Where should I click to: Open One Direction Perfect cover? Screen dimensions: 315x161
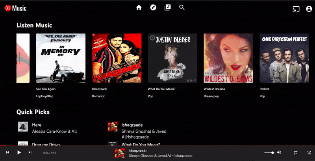click(284, 58)
